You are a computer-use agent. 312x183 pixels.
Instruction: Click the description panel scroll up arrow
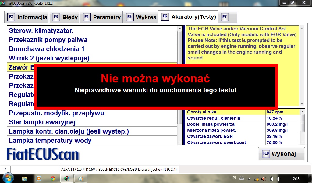[302, 28]
